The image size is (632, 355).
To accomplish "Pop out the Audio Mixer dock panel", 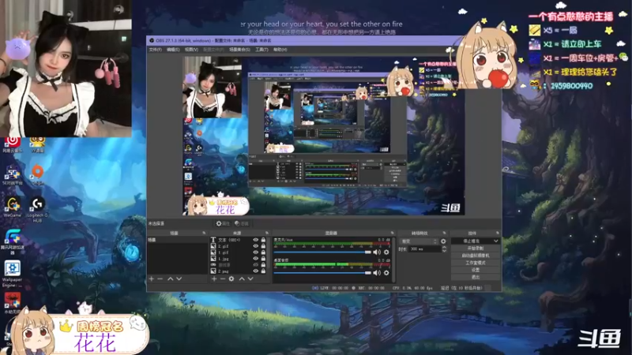I will pos(392,233).
